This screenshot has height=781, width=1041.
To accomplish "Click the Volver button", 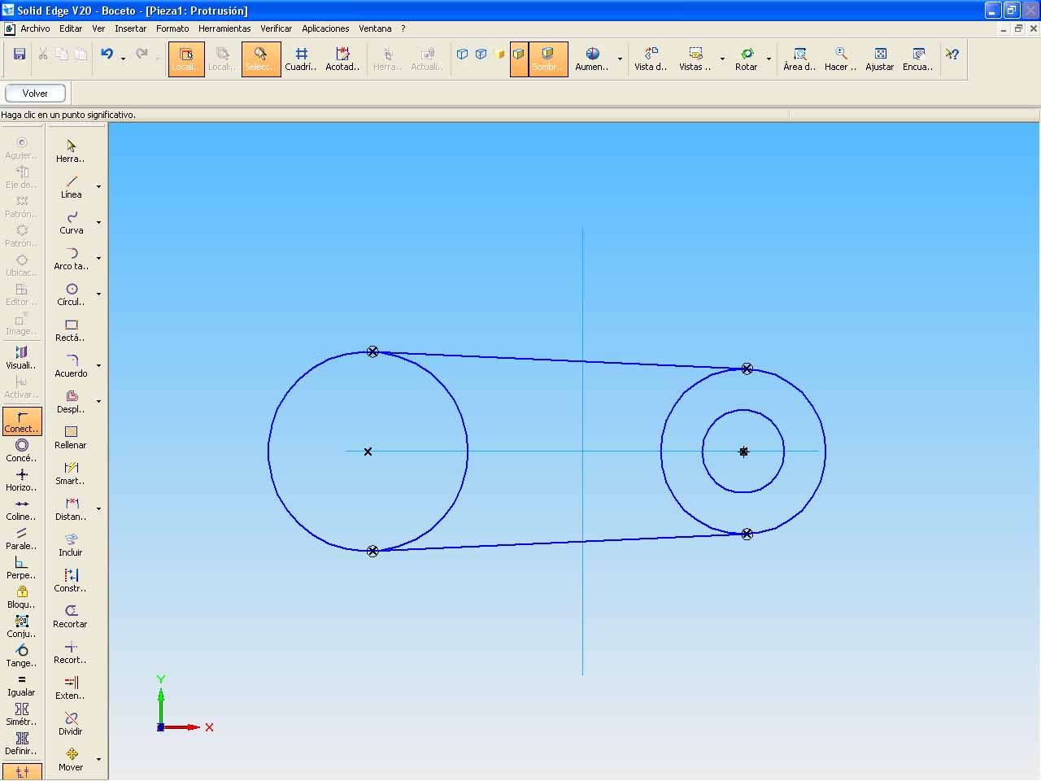I will pos(35,94).
